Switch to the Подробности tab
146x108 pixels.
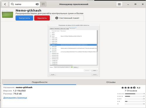click(x=40, y=82)
